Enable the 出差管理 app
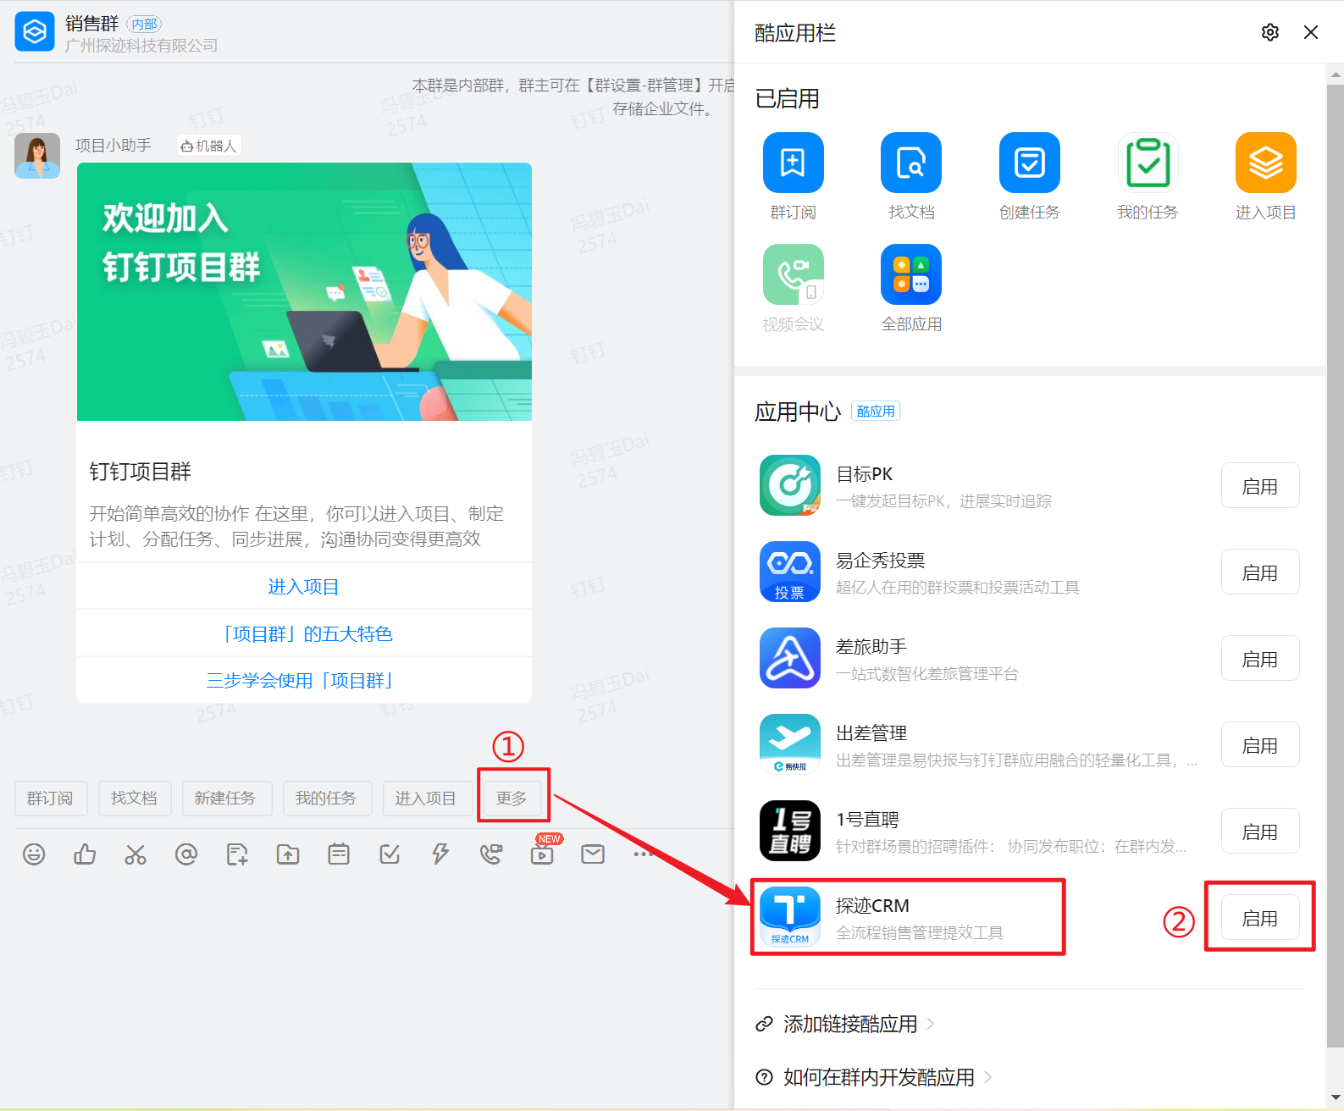 point(1259,745)
